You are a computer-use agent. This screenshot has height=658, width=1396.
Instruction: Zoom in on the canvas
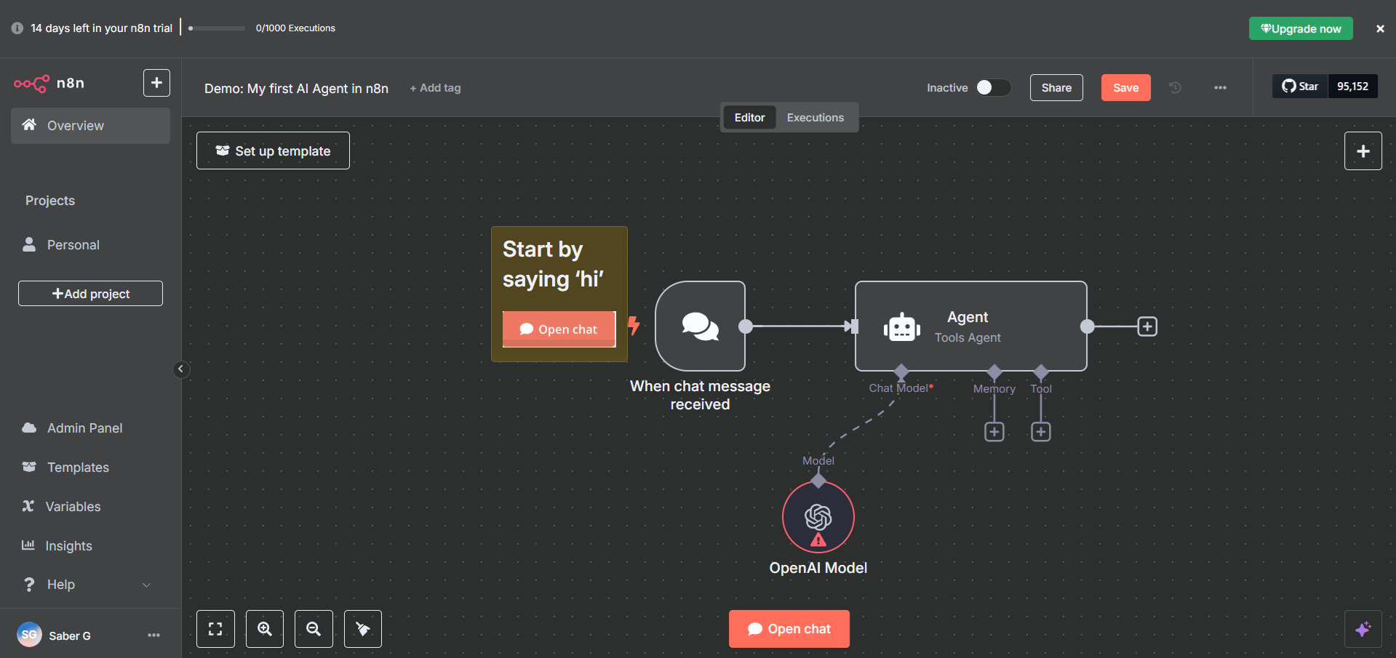coord(265,629)
